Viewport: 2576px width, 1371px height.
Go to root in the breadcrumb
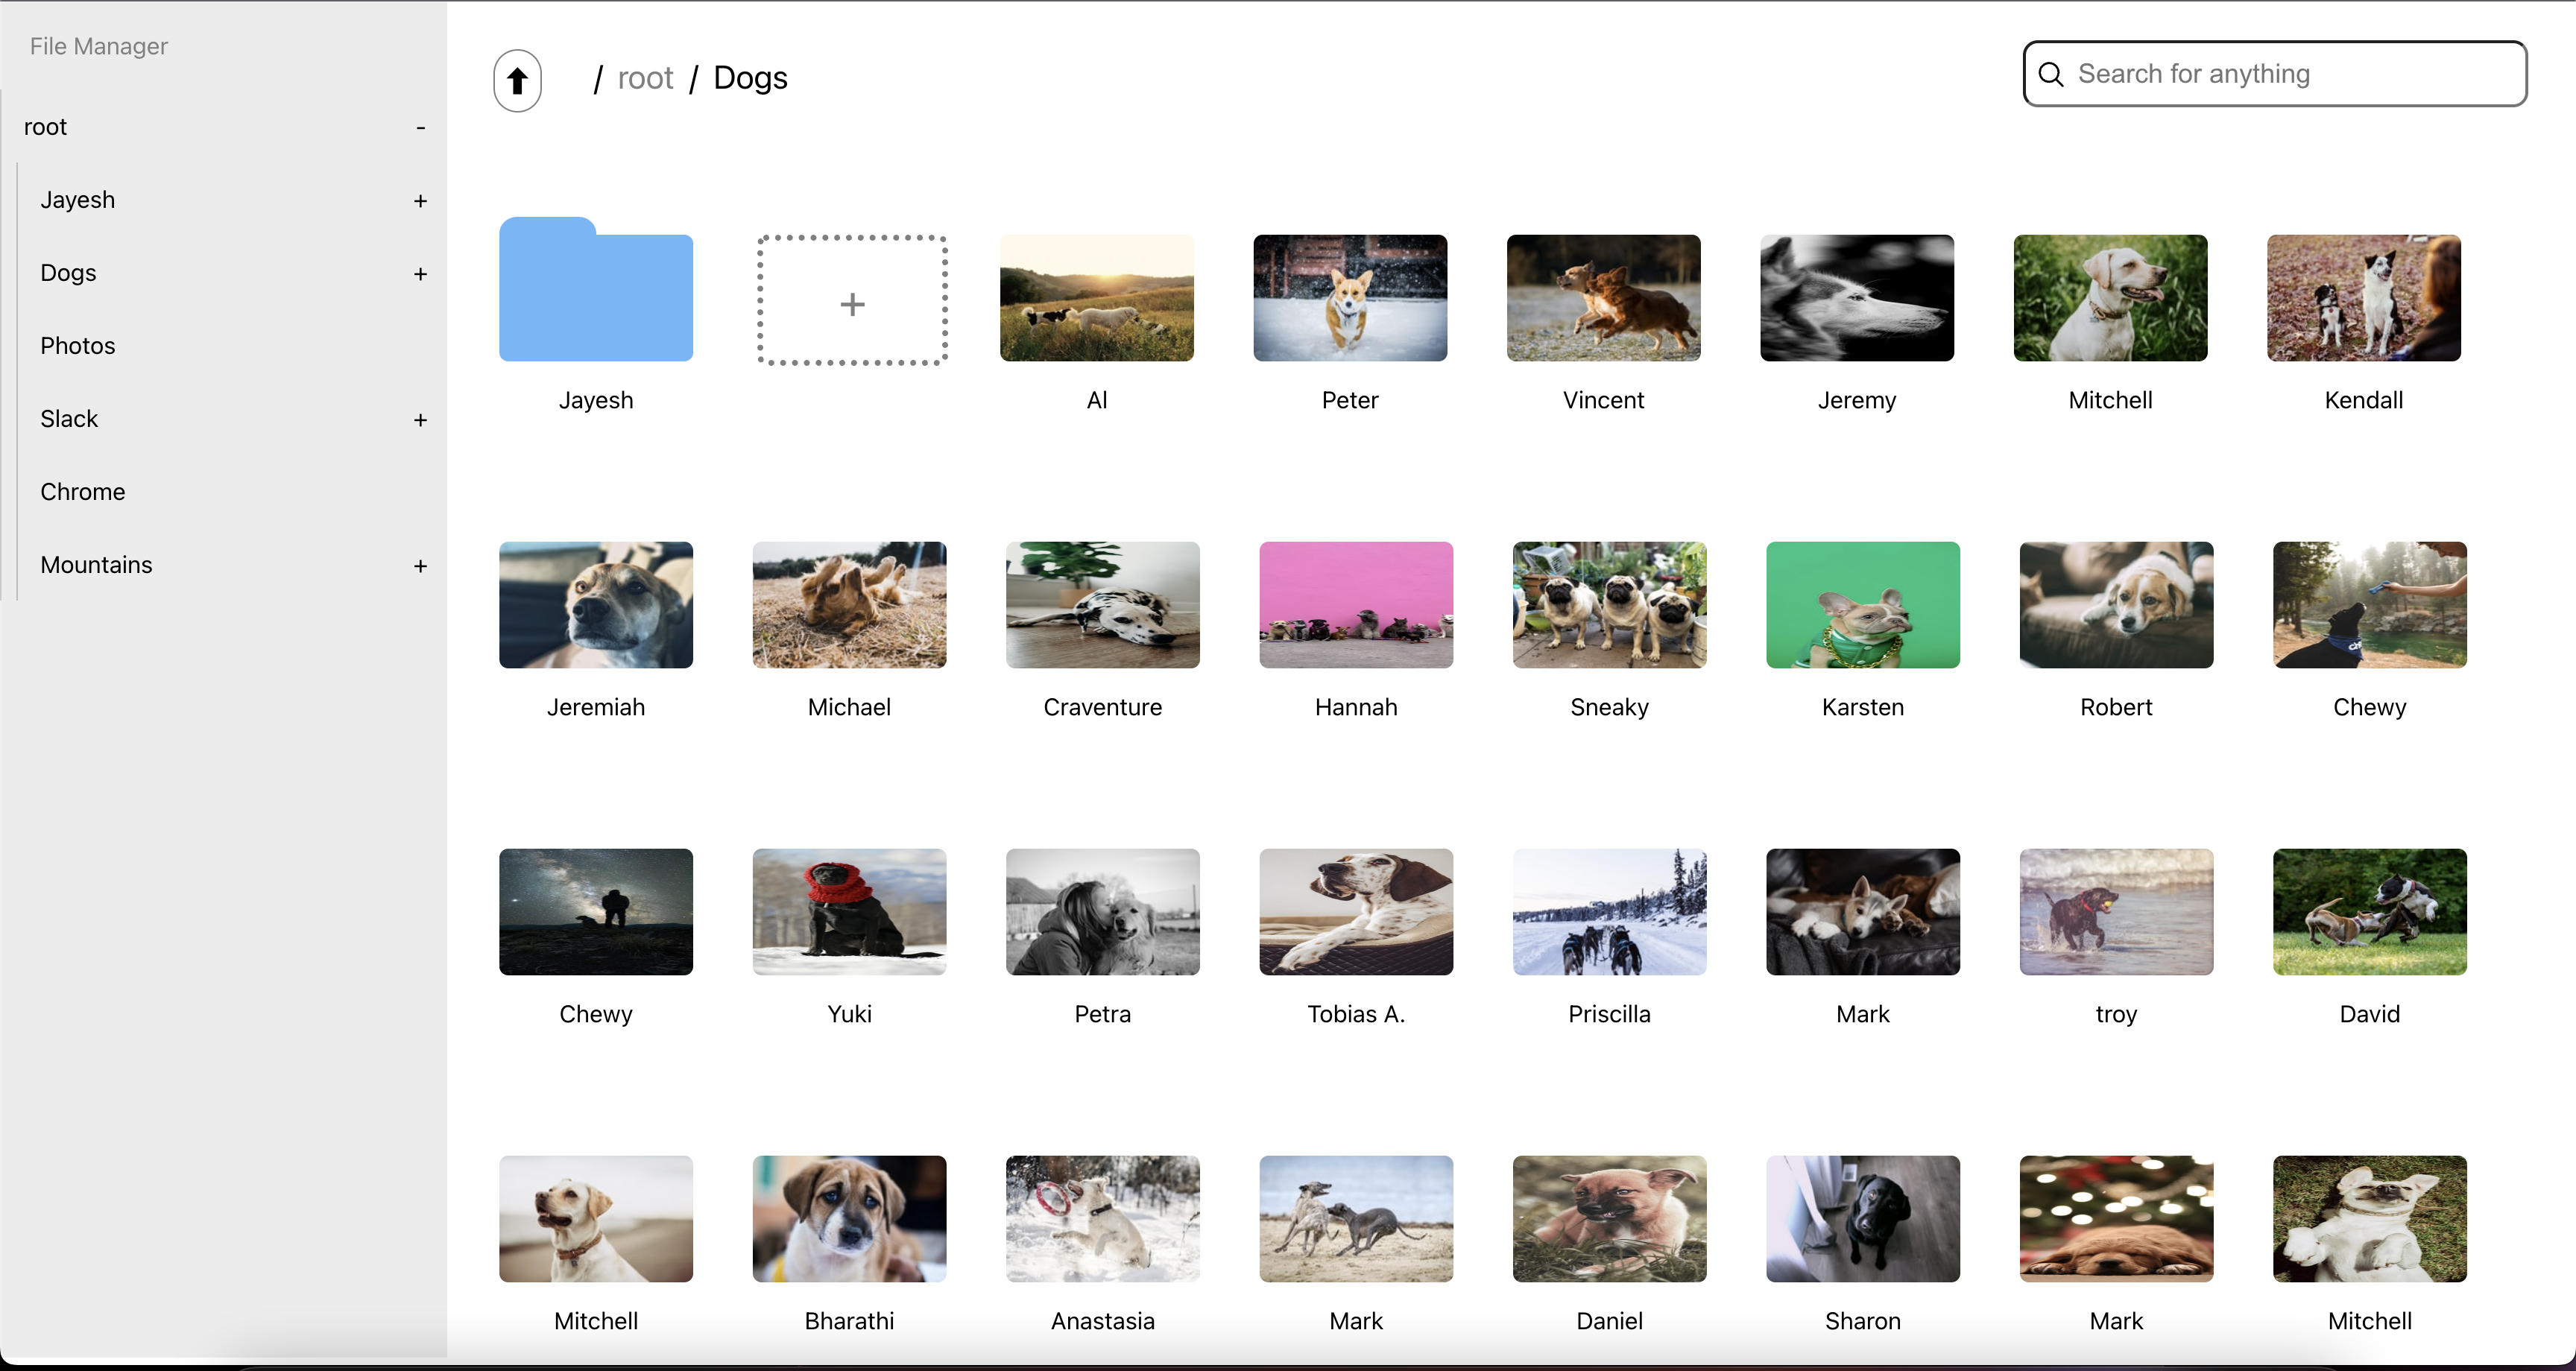[x=645, y=78]
